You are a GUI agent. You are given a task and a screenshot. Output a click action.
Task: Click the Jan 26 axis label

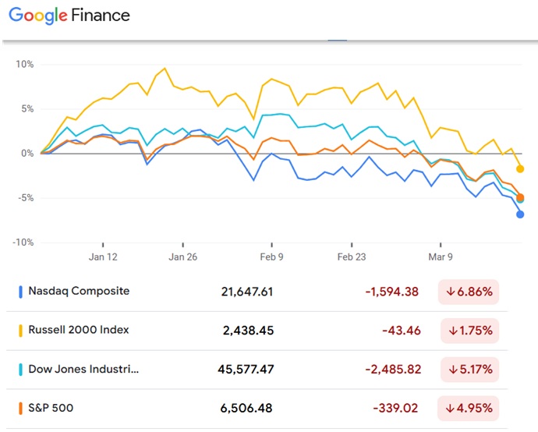[x=183, y=257]
